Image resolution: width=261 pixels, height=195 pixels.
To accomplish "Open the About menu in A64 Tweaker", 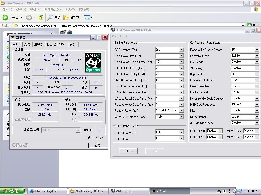I will [123, 36].
